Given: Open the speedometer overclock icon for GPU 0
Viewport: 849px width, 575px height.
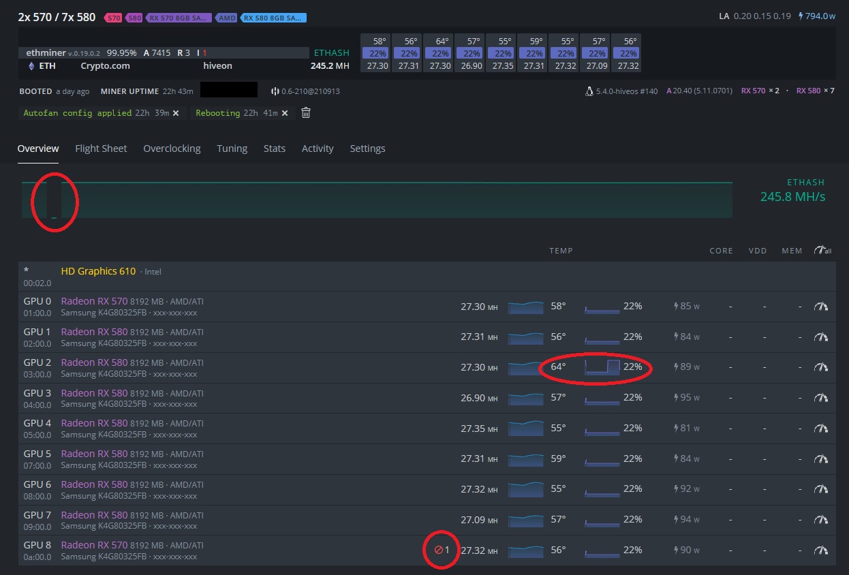Looking at the screenshot, I should [x=820, y=306].
